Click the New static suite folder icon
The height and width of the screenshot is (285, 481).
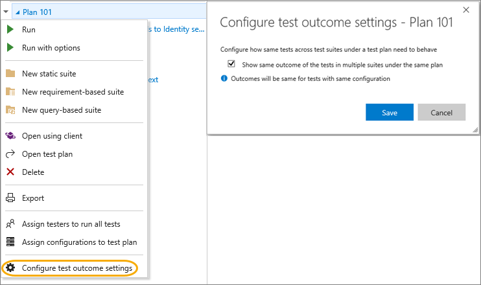(10, 74)
